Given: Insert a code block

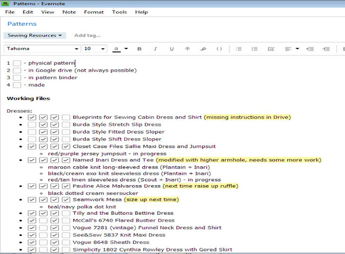Looking at the screenshot, I should [219, 49].
